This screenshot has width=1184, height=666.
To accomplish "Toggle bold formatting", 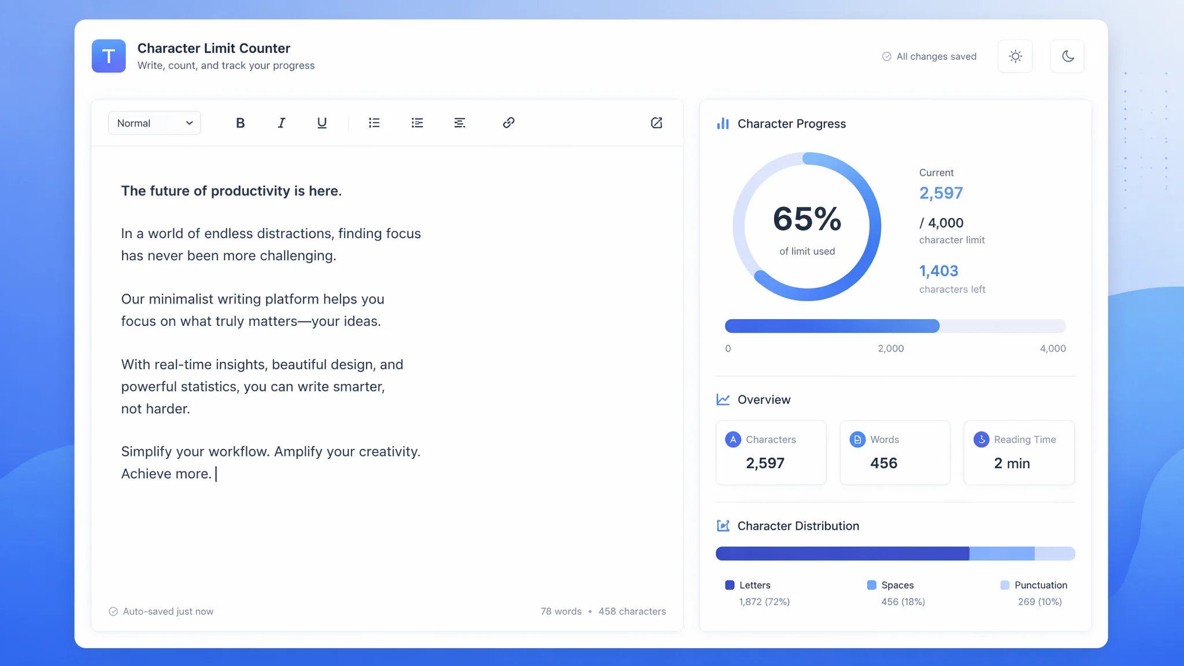I will coord(240,123).
